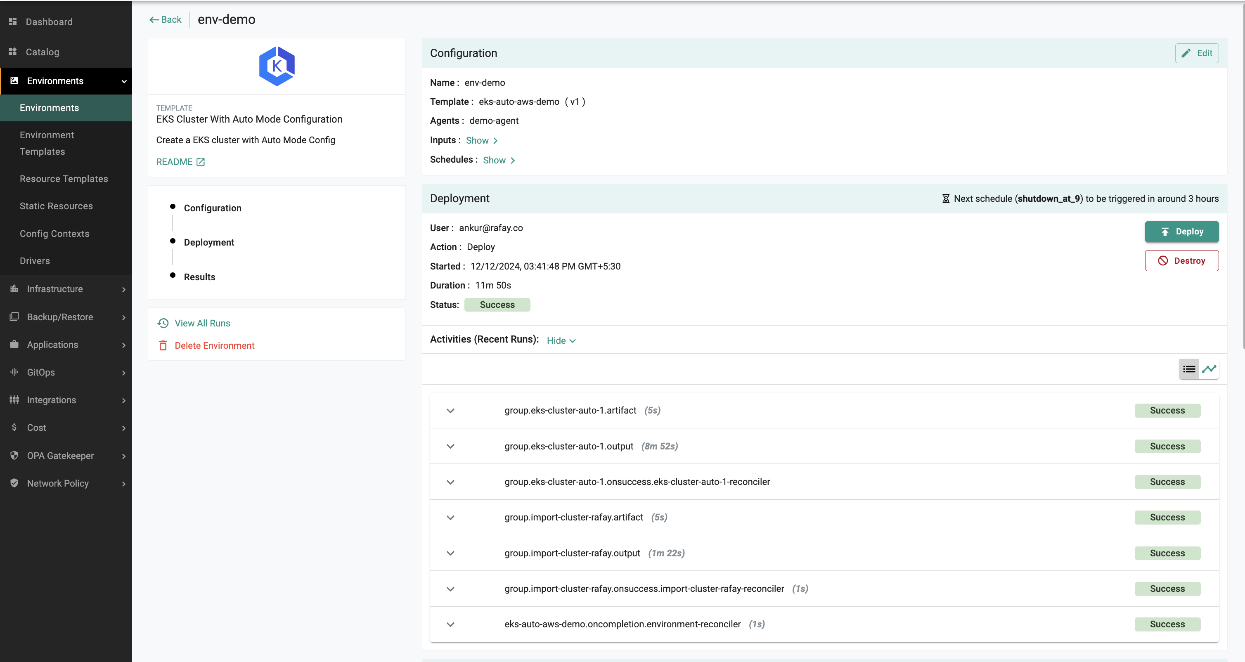
Task: Click the README external-link icon
Action: [201, 162]
